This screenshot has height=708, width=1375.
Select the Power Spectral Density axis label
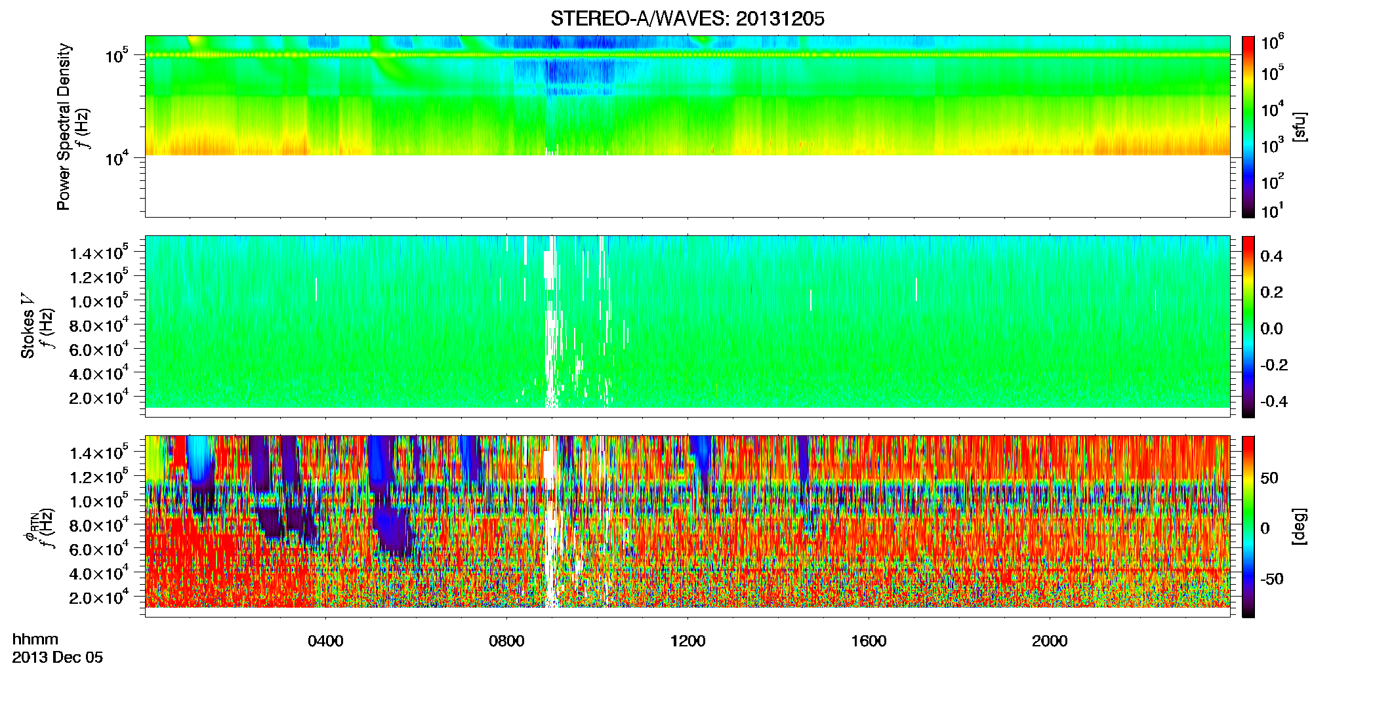coord(64,127)
